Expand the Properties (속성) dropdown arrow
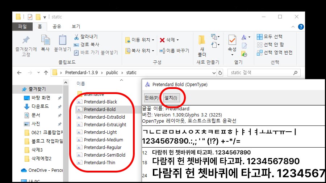 pyautogui.click(x=232, y=55)
